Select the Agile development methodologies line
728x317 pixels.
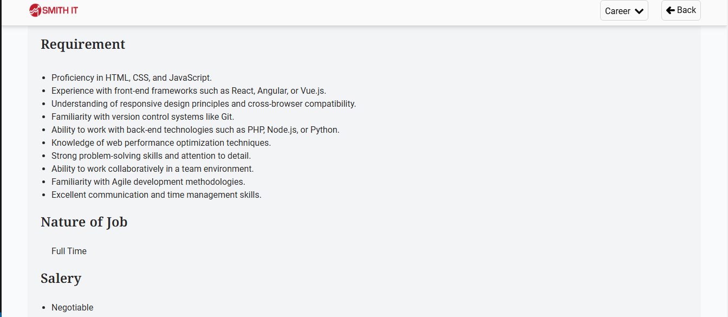(x=148, y=182)
